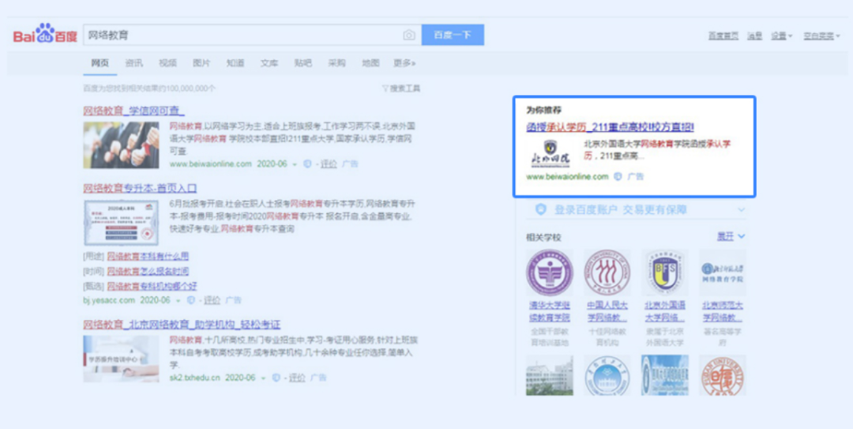Viewport: 853px width, 429px height.
Task: Open Tsinghua University purple emblem
Action: click(550, 273)
